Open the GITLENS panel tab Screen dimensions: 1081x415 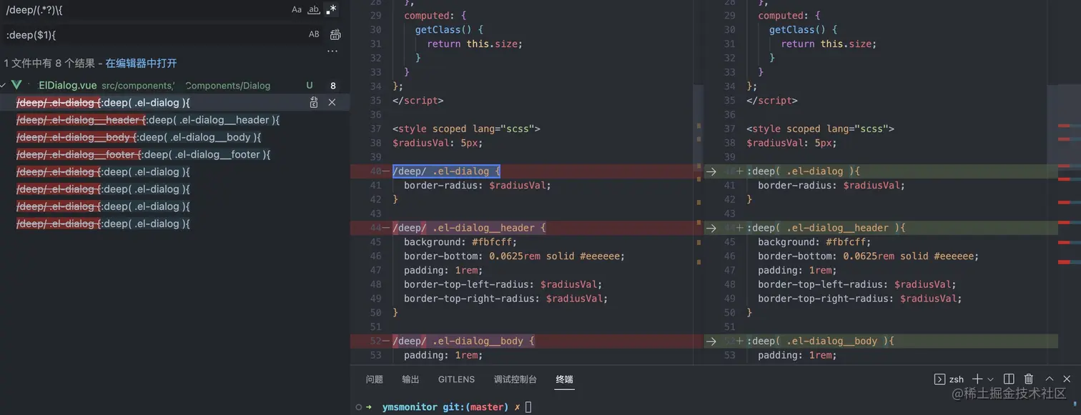pyautogui.click(x=457, y=379)
